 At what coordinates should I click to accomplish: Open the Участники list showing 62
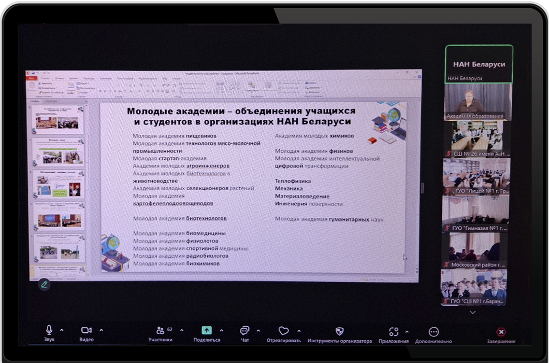coord(161,330)
